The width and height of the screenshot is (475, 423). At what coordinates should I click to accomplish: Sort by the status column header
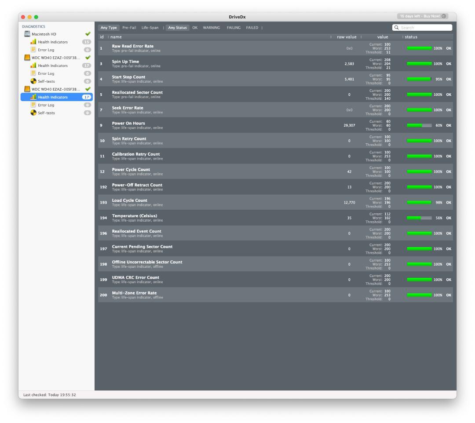(411, 37)
